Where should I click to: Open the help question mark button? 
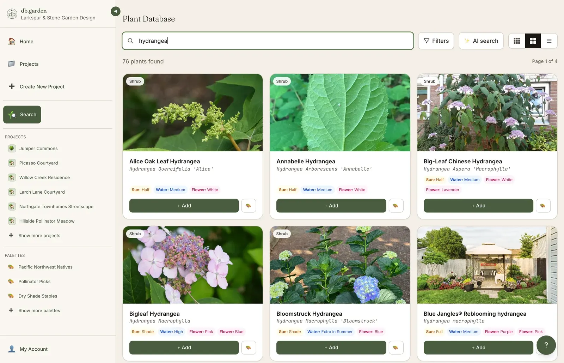coord(546,345)
